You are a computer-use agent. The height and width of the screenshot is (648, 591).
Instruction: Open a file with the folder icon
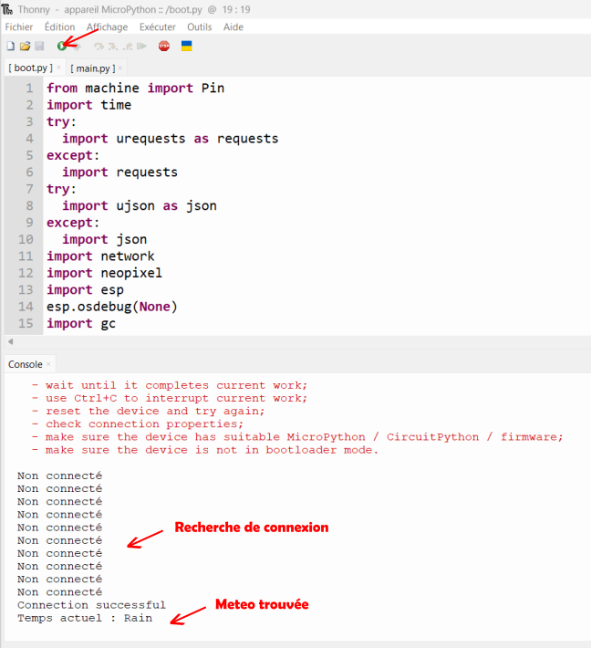[25, 46]
